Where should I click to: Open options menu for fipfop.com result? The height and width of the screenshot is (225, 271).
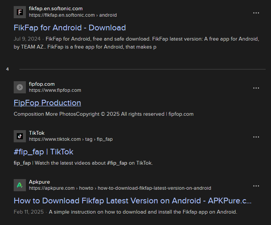click(256, 88)
